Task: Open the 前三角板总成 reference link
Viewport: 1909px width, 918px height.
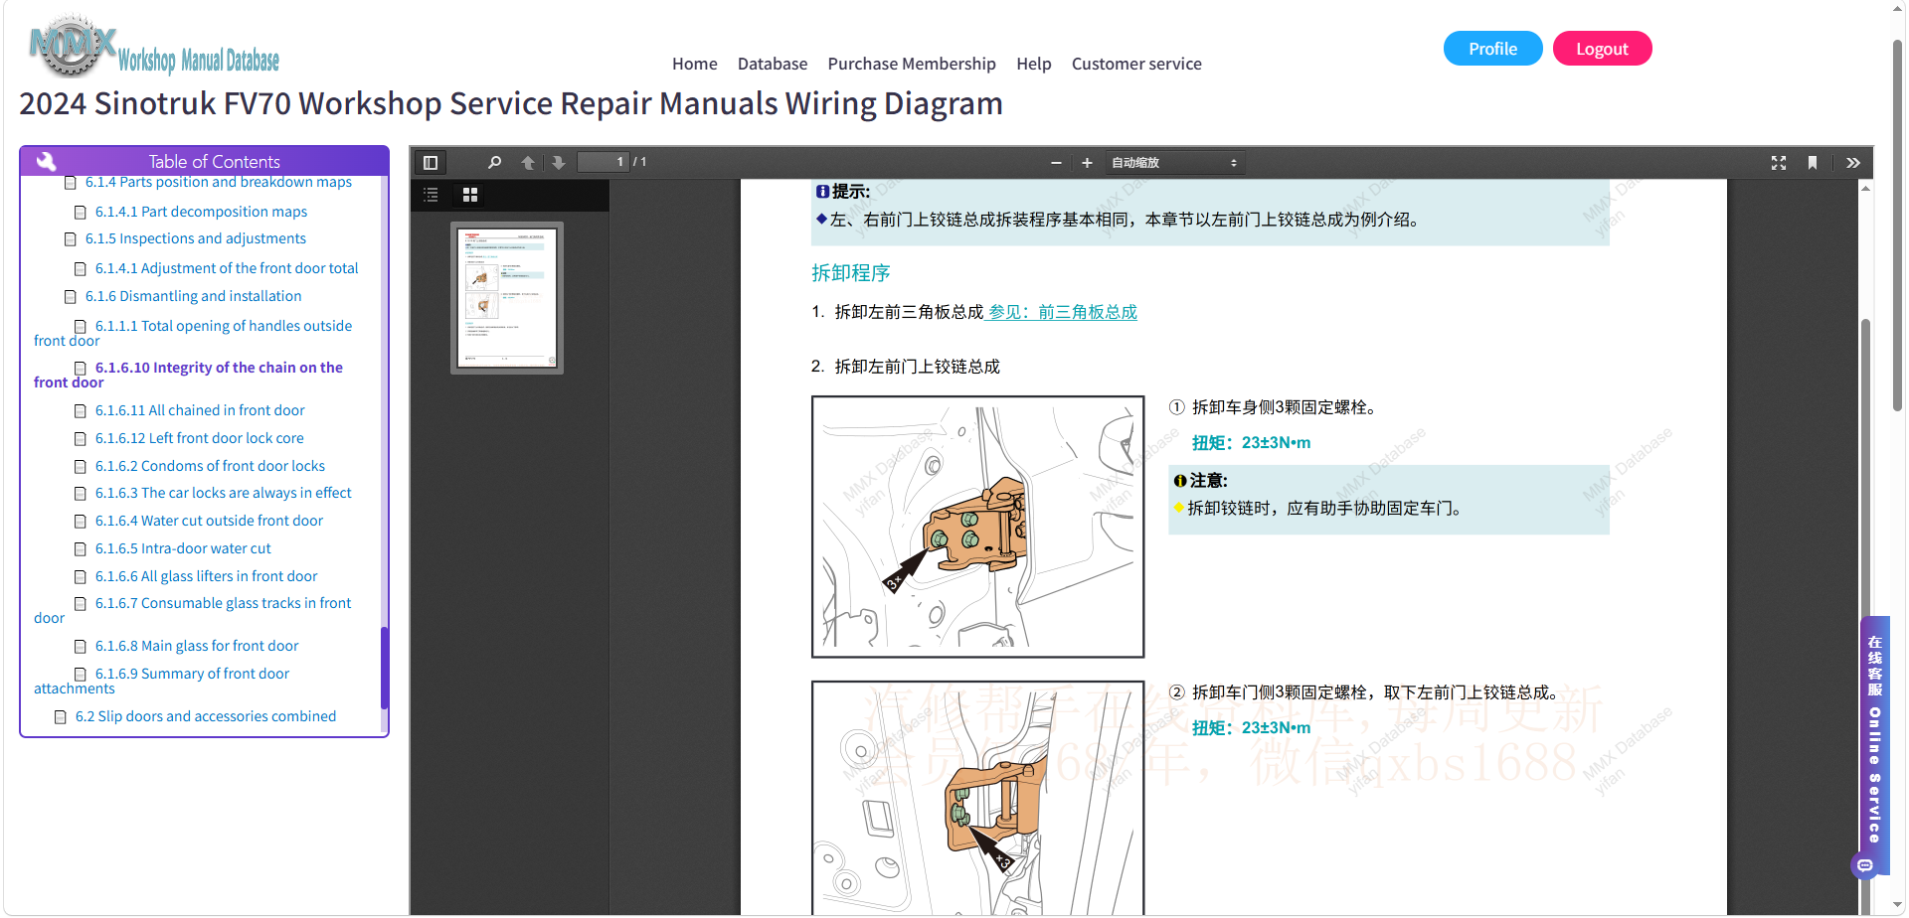Action: (1062, 312)
